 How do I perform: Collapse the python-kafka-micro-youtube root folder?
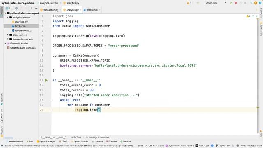5,13
